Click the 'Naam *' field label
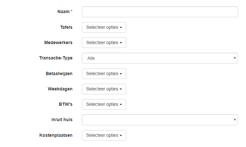Screen dimensions: 246x147 65,12
